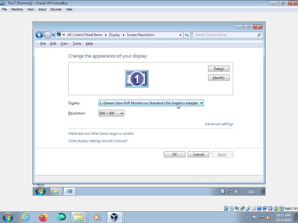298x223 pixels.
Task: Launch Internet Explorer from host taskbar
Action: pyautogui.click(x=25, y=217)
